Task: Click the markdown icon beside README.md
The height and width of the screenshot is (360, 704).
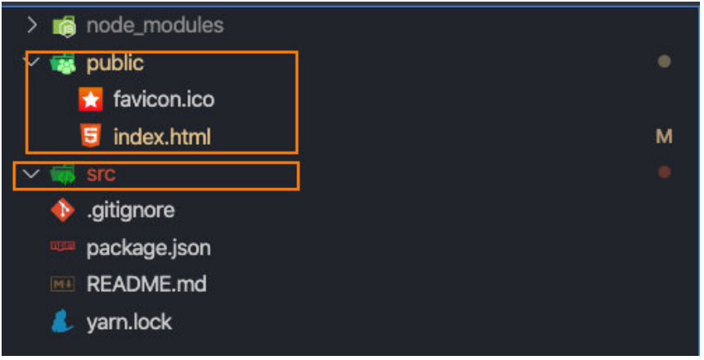Action: 63,285
